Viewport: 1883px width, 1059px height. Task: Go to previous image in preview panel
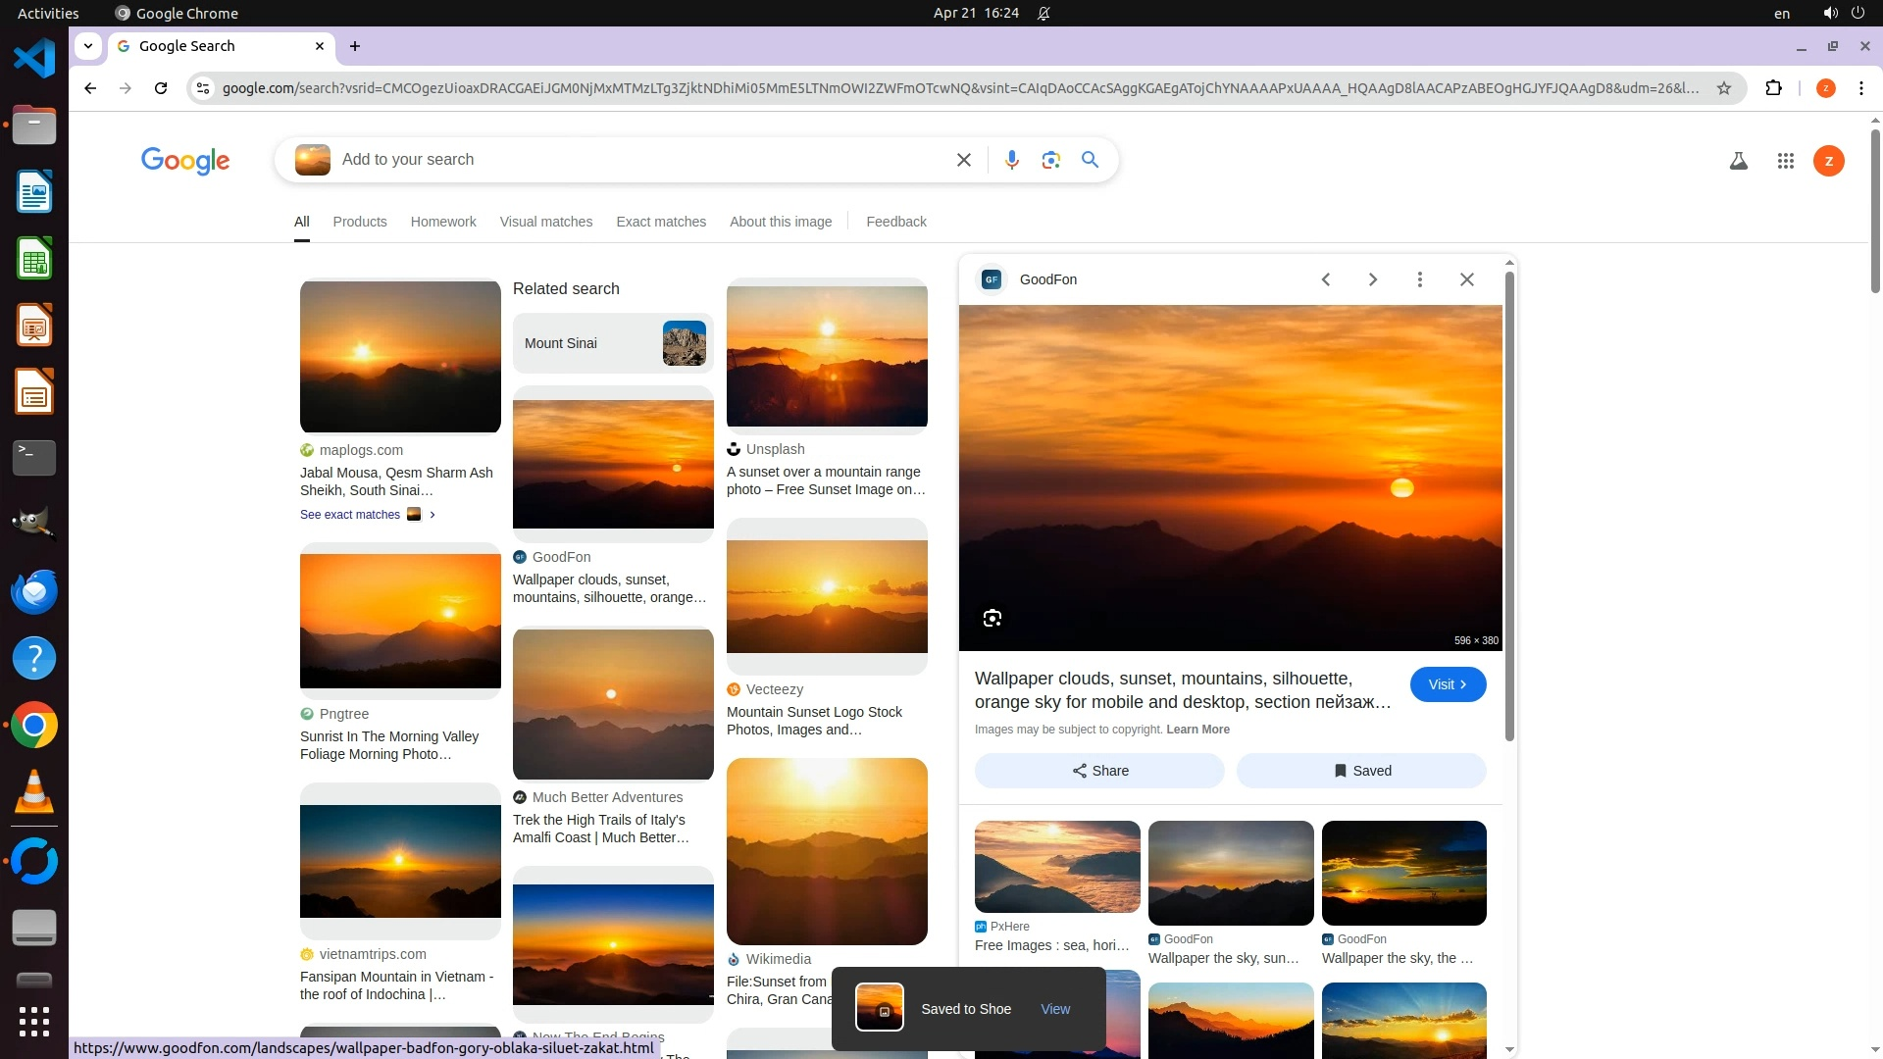pos(1325,279)
